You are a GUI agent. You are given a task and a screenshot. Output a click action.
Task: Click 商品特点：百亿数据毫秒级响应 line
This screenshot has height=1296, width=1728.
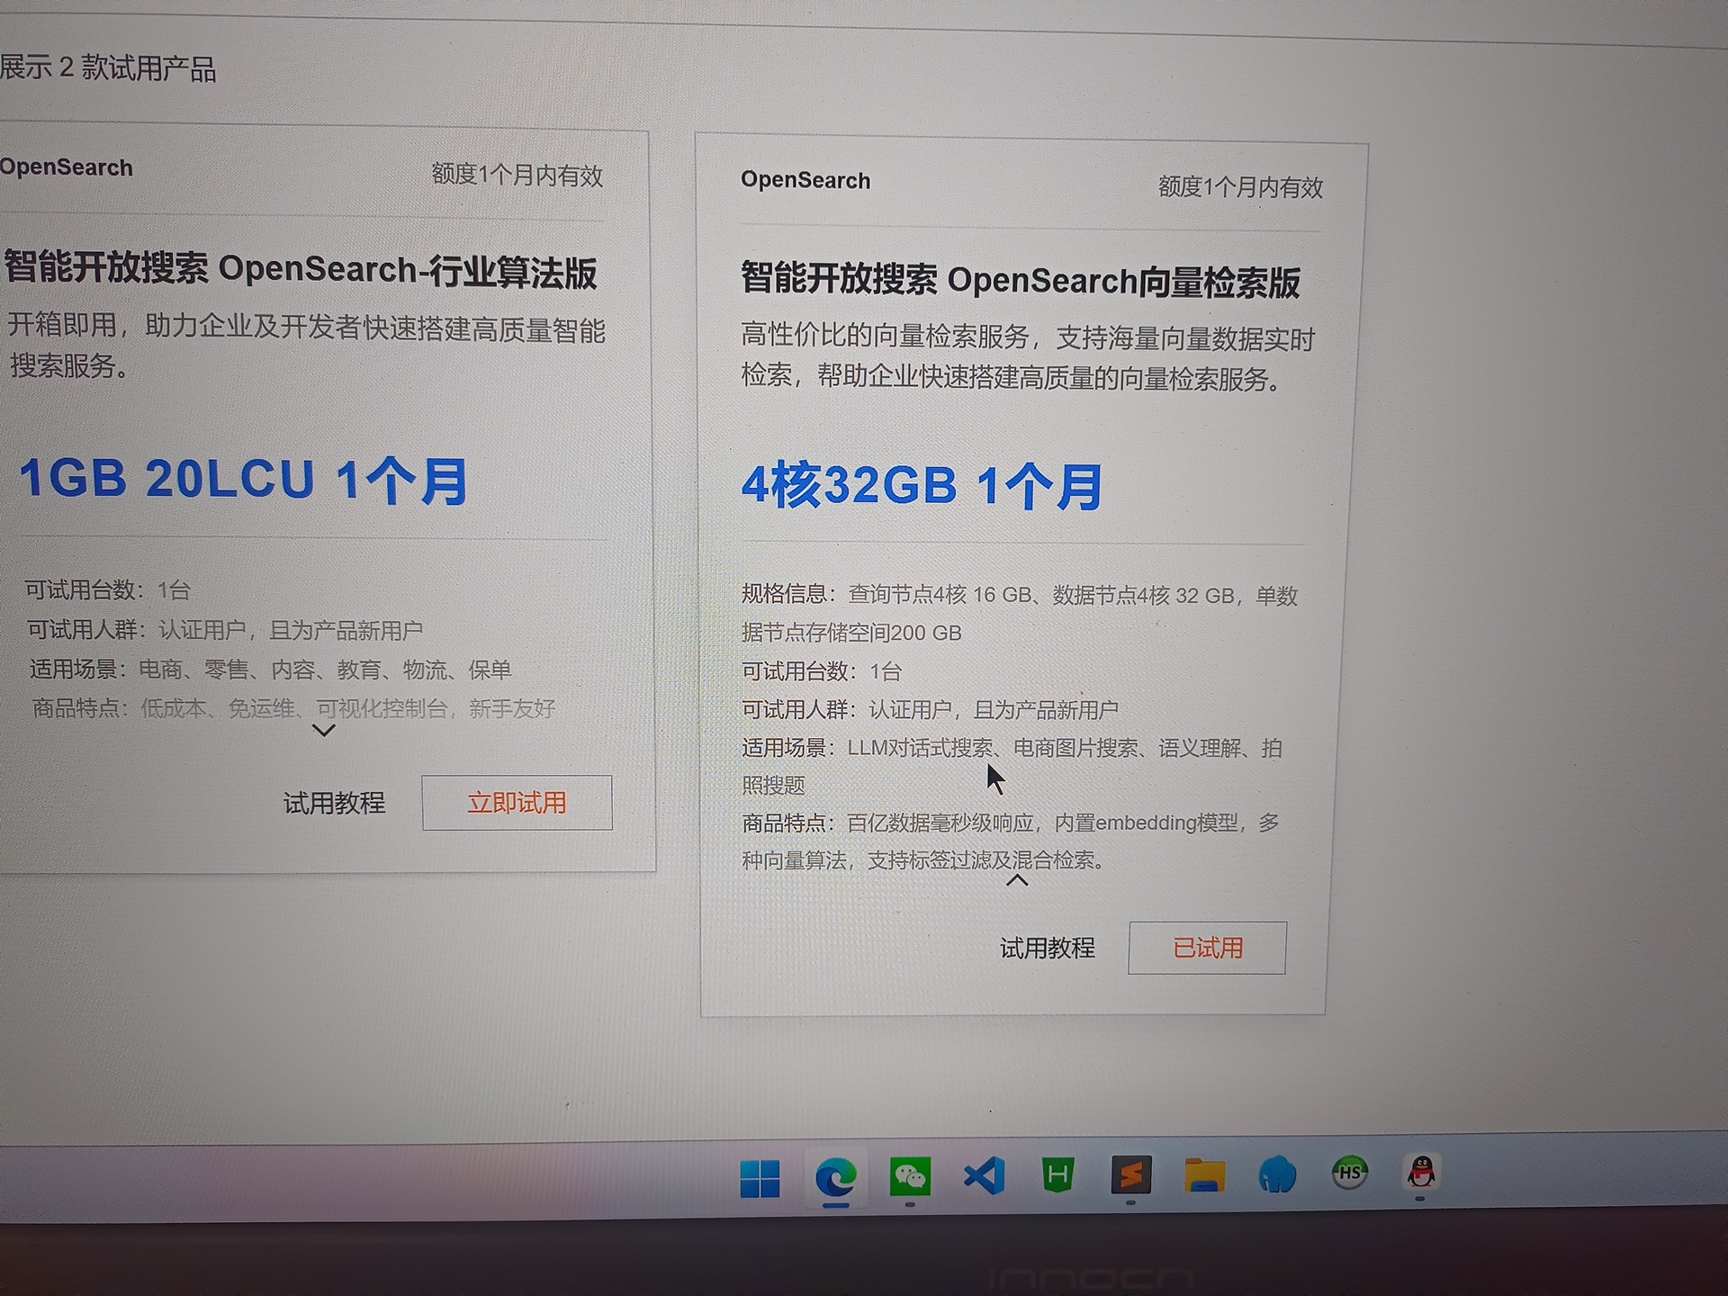pos(1010,841)
